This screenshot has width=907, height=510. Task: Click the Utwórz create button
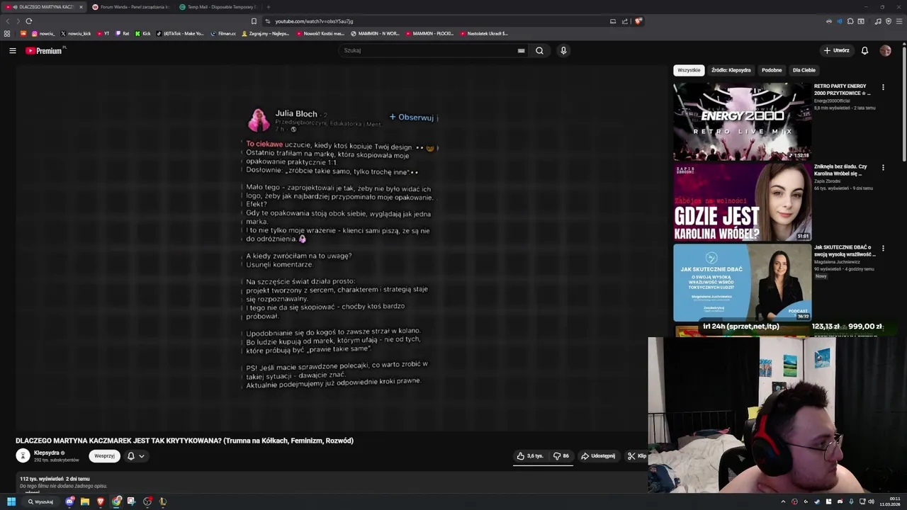point(836,50)
